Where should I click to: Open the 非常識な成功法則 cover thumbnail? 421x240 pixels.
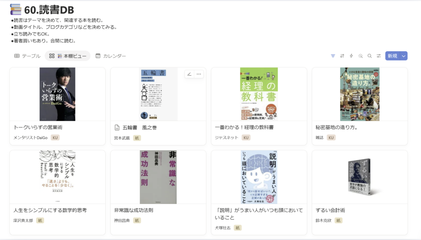coord(158,177)
